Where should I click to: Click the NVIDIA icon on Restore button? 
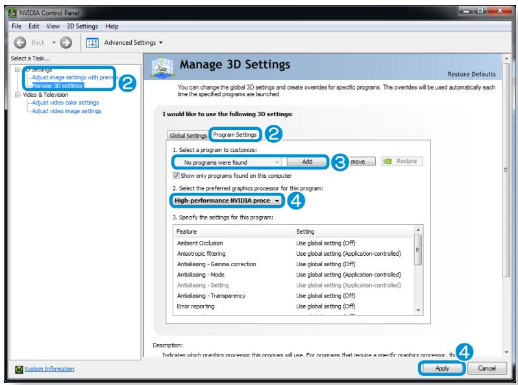(387, 161)
